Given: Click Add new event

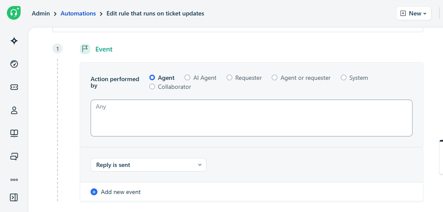Looking at the screenshot, I should pyautogui.click(x=121, y=192).
